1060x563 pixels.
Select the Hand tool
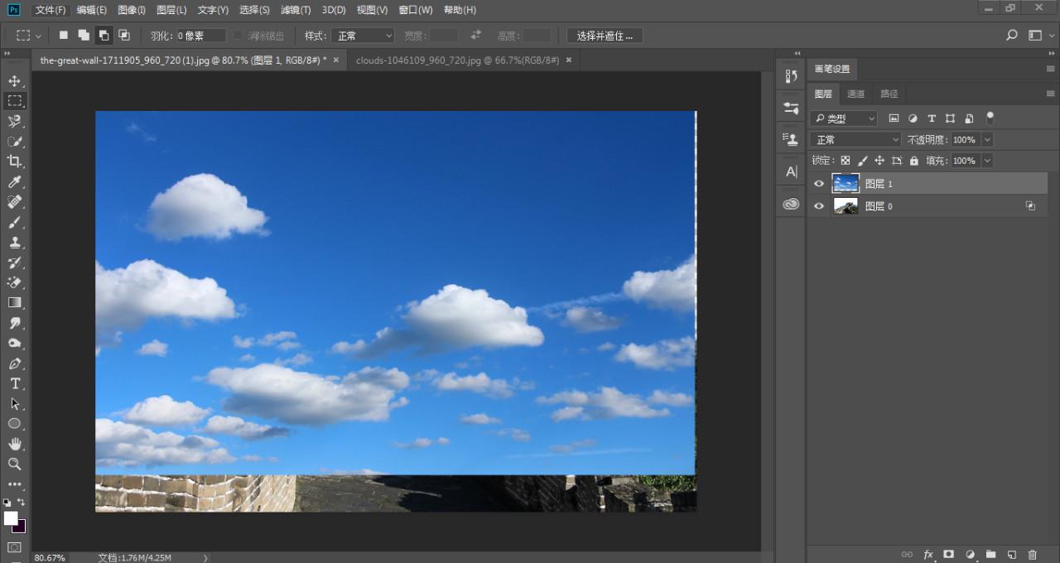14,444
